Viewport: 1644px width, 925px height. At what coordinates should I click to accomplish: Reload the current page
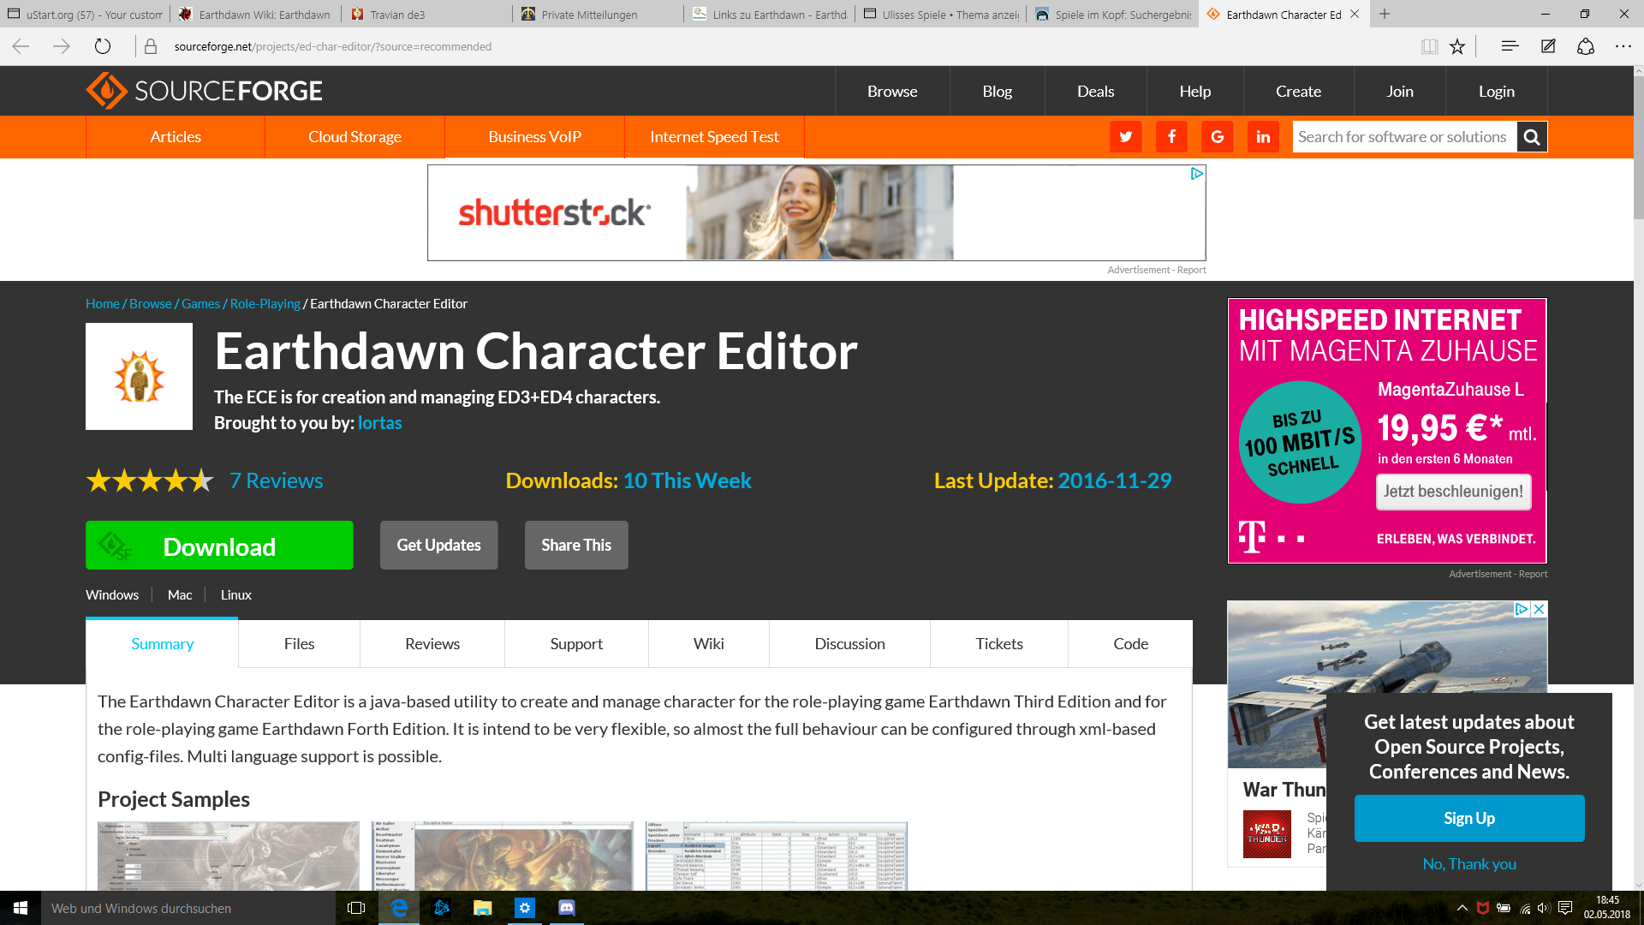(103, 46)
